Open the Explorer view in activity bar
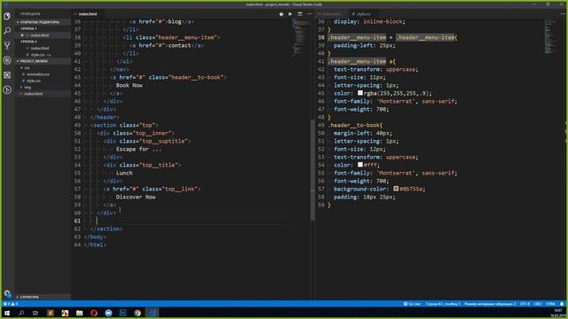Screen dimensions: 568x319 (x=7, y=16)
